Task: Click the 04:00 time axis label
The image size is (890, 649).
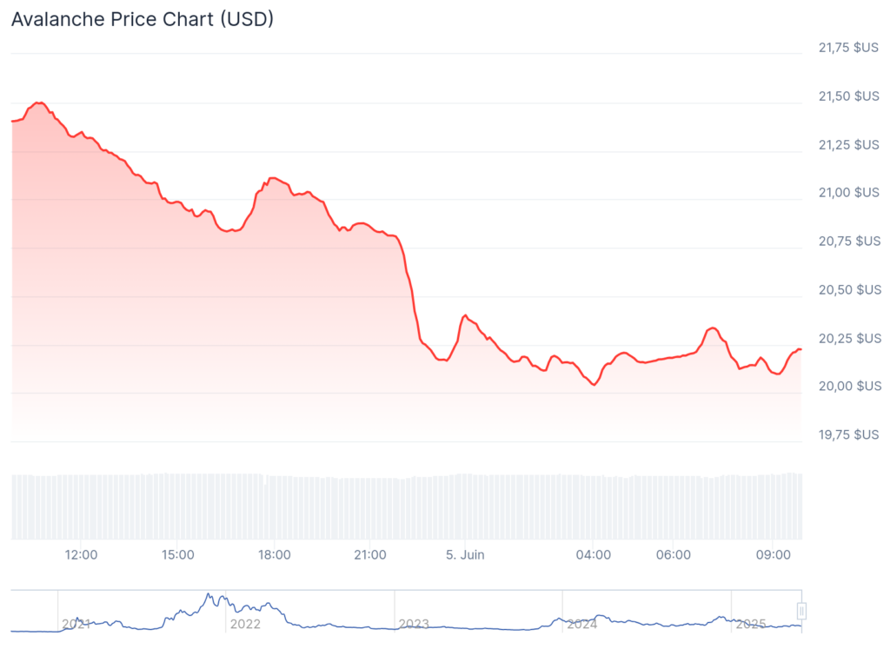Action: click(x=594, y=554)
